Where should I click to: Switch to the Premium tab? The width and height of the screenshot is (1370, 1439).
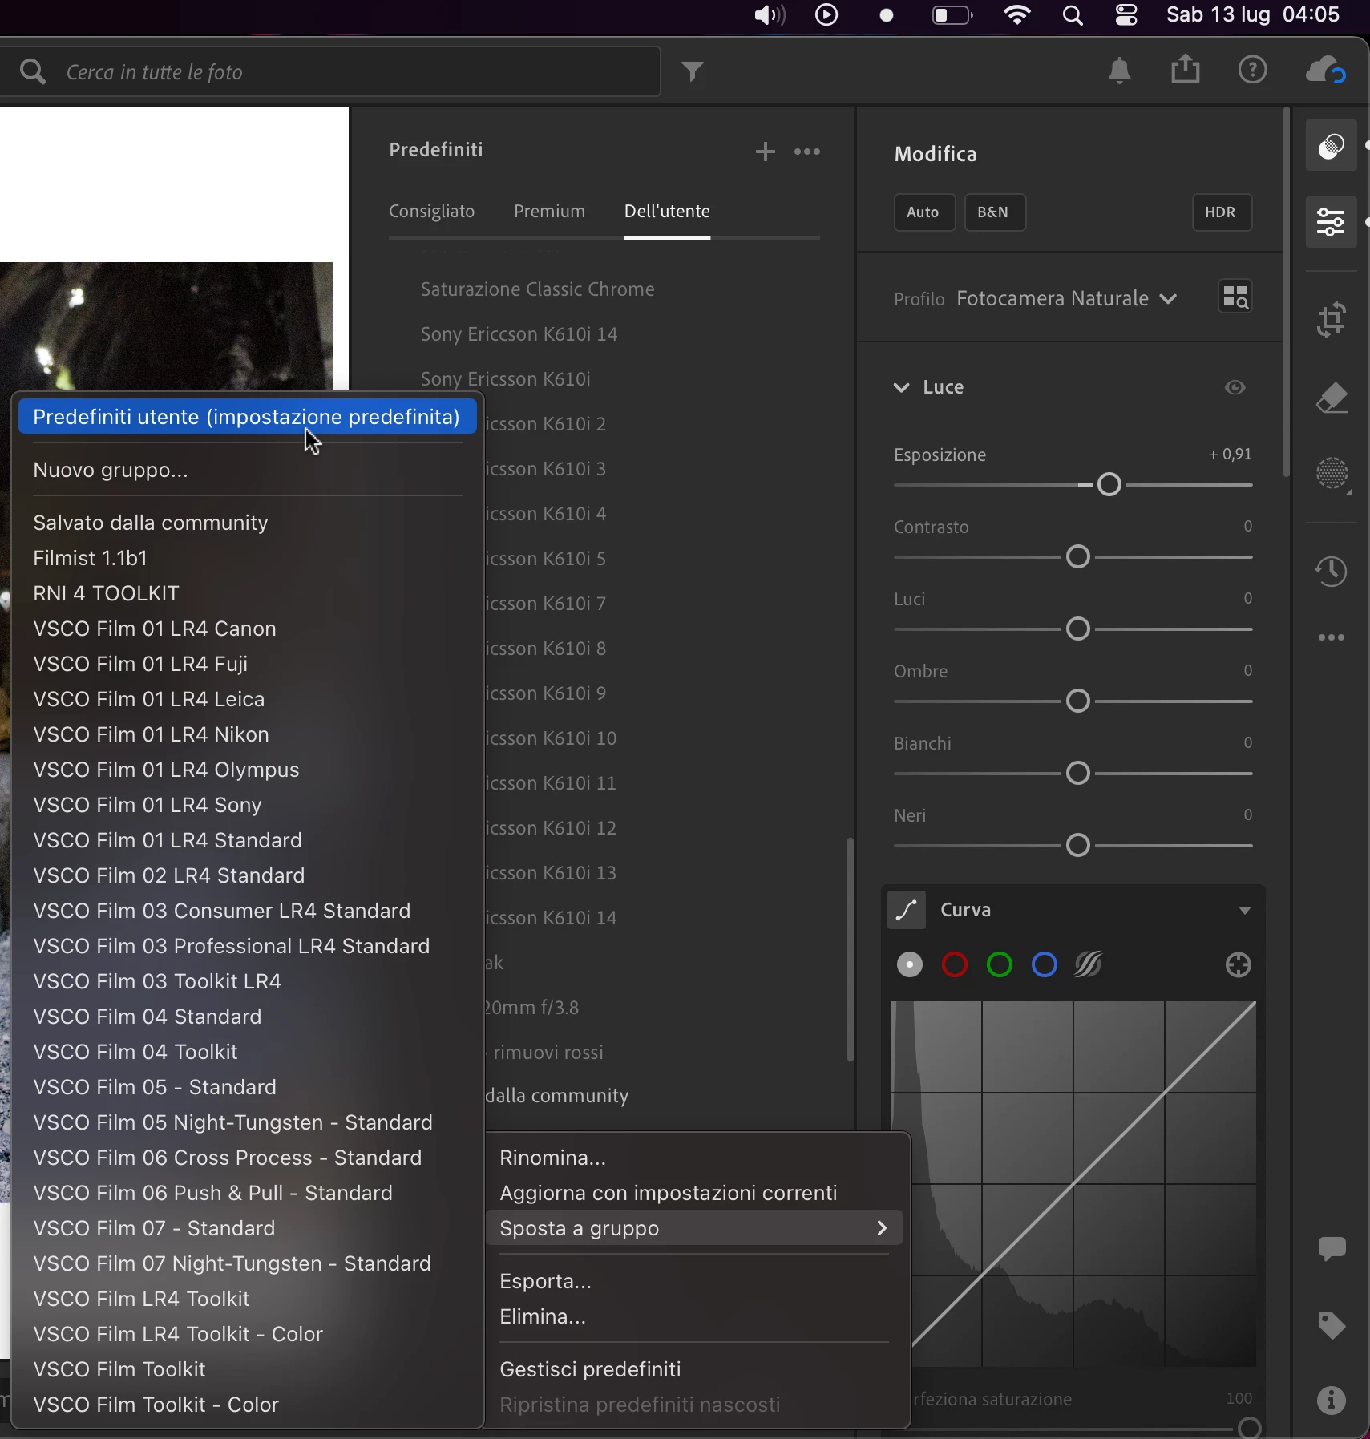point(550,212)
